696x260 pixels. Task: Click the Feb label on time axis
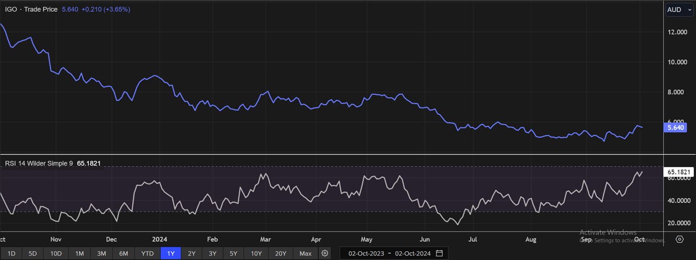(212, 239)
